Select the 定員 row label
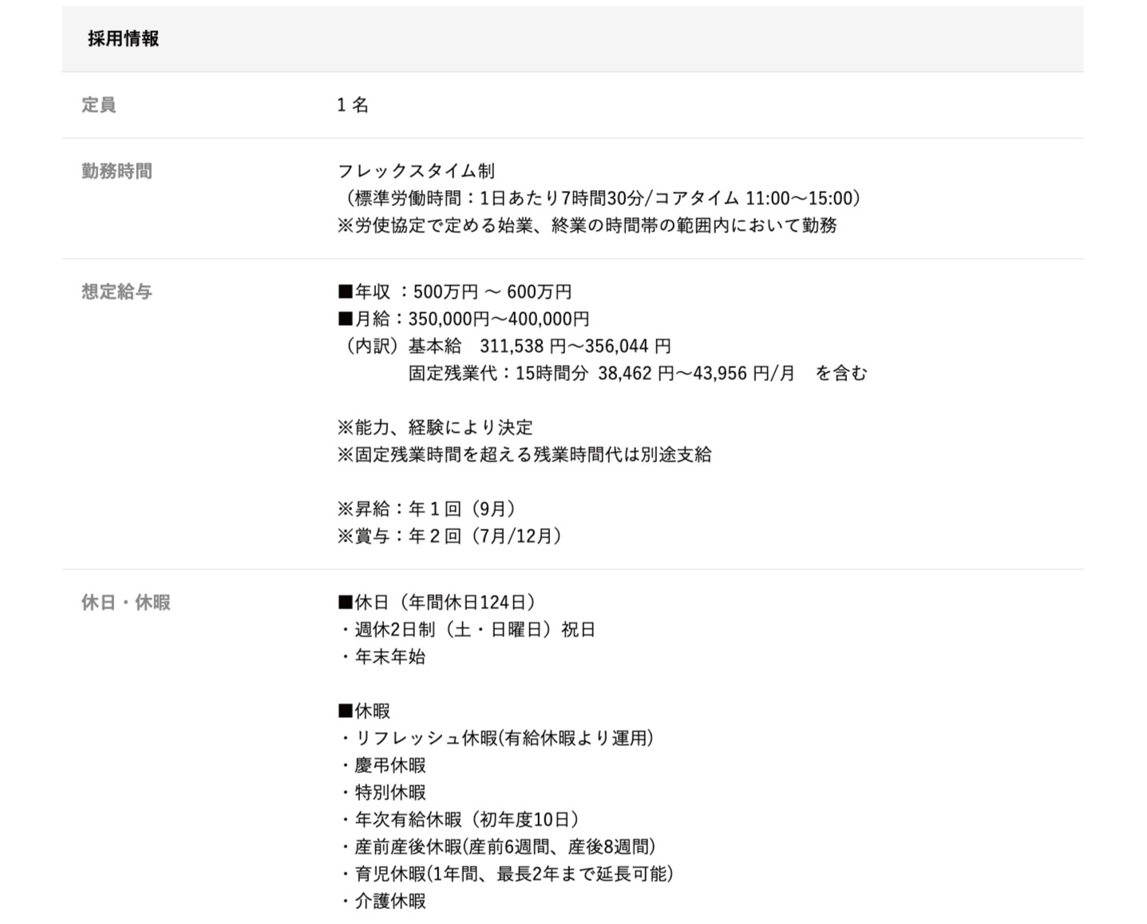This screenshot has width=1147, height=924. click(x=98, y=105)
